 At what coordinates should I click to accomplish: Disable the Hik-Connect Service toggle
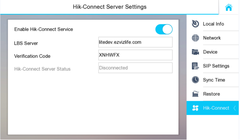(164, 29)
